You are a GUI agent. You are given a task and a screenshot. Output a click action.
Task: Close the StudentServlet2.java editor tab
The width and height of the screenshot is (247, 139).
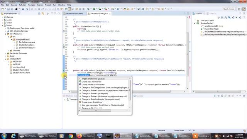tap(110, 14)
